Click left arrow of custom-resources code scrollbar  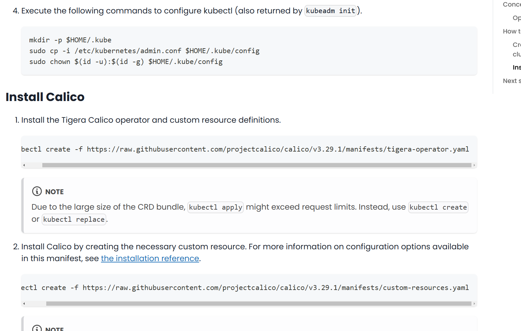coord(24,303)
